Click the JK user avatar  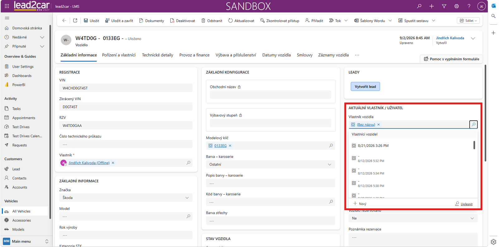(x=482, y=6)
